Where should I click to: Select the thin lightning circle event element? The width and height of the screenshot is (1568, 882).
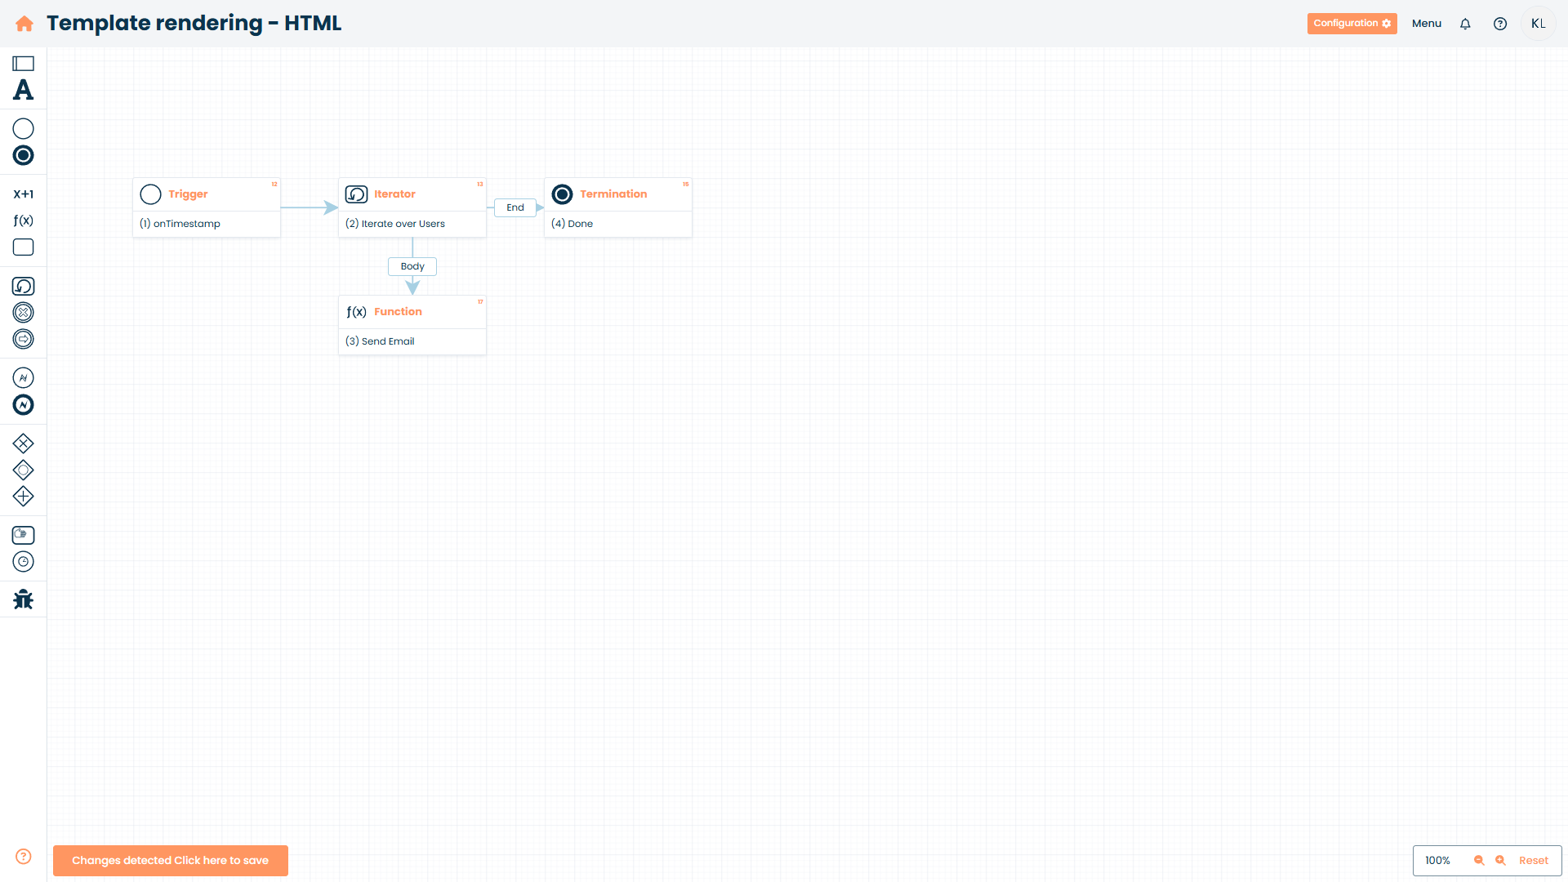coord(23,378)
